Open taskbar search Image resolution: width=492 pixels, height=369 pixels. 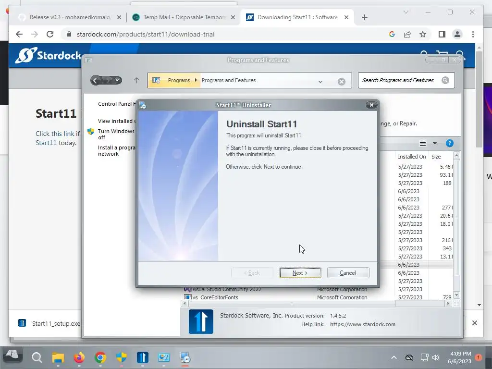pyautogui.click(x=37, y=357)
